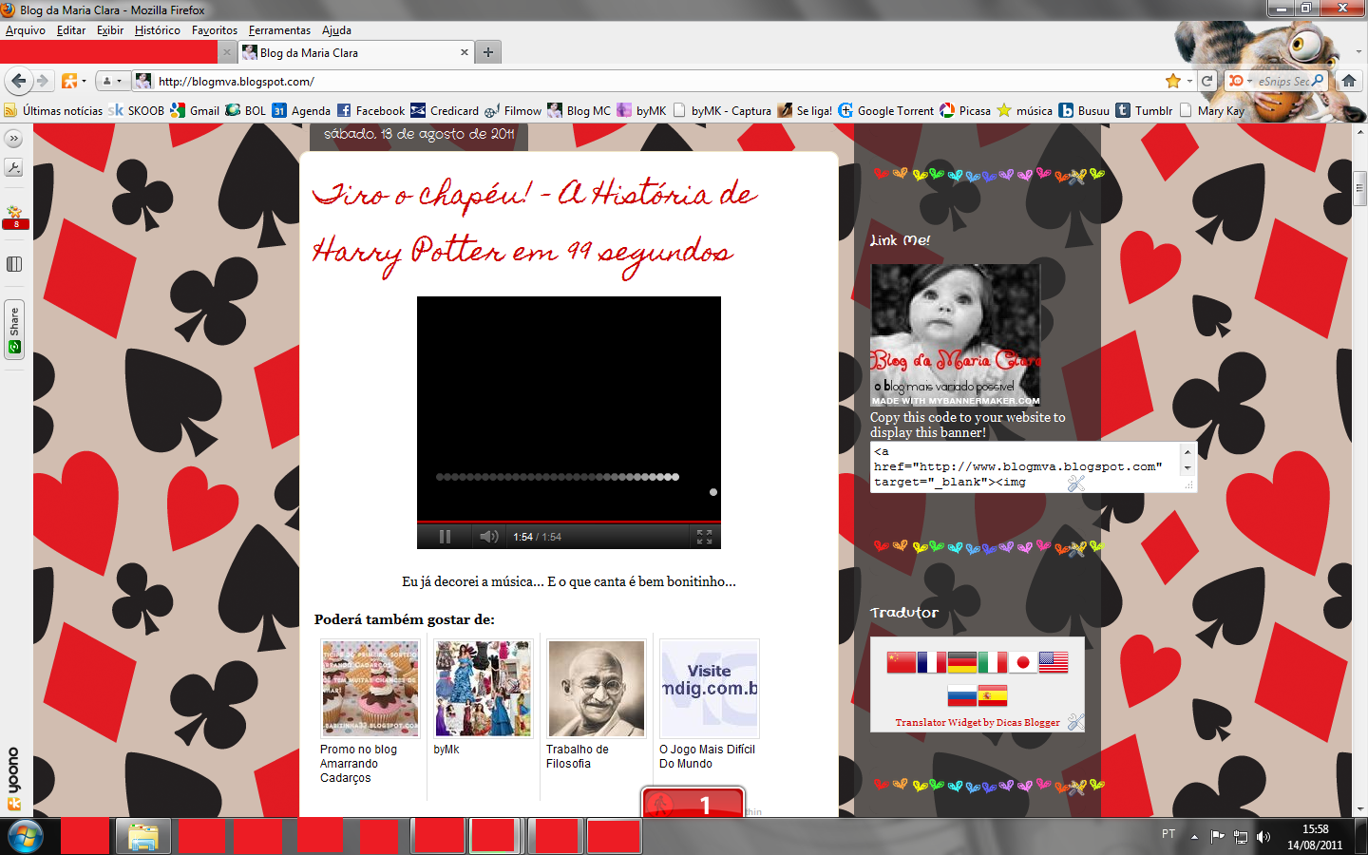Show hidden system tray icons
This screenshot has width=1368, height=855.
coord(1194,837)
